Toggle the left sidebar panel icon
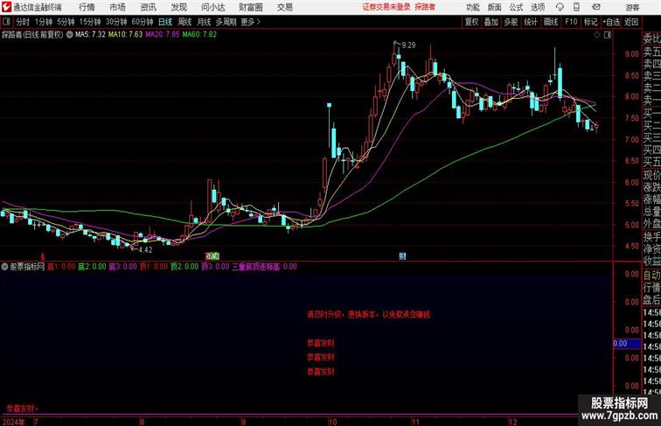The height and width of the screenshot is (426, 661). pos(7,22)
